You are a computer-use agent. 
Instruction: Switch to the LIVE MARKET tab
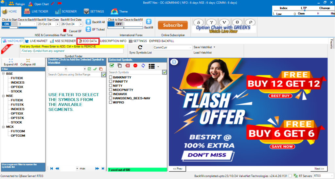(x=36, y=41)
